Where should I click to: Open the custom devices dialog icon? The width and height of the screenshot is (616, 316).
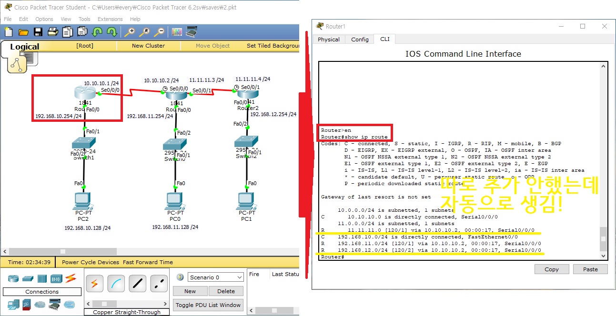click(x=192, y=32)
